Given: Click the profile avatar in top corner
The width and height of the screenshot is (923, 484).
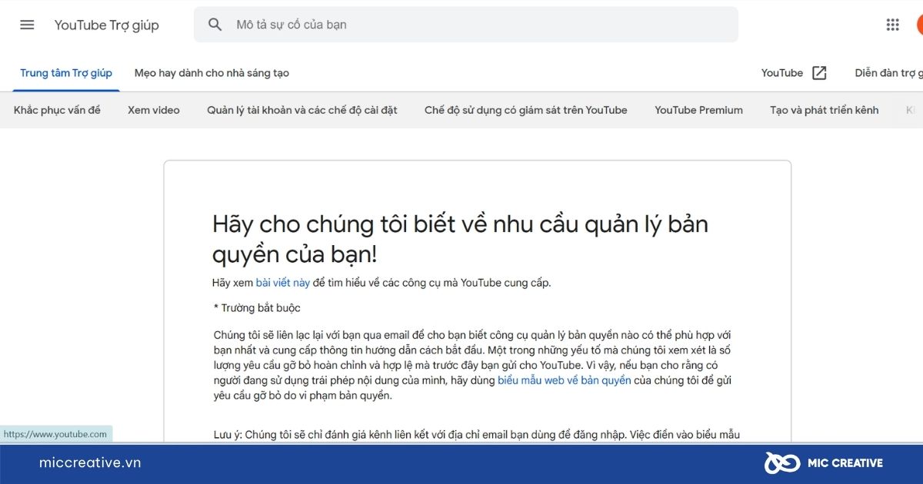Looking at the screenshot, I should coord(920,24).
